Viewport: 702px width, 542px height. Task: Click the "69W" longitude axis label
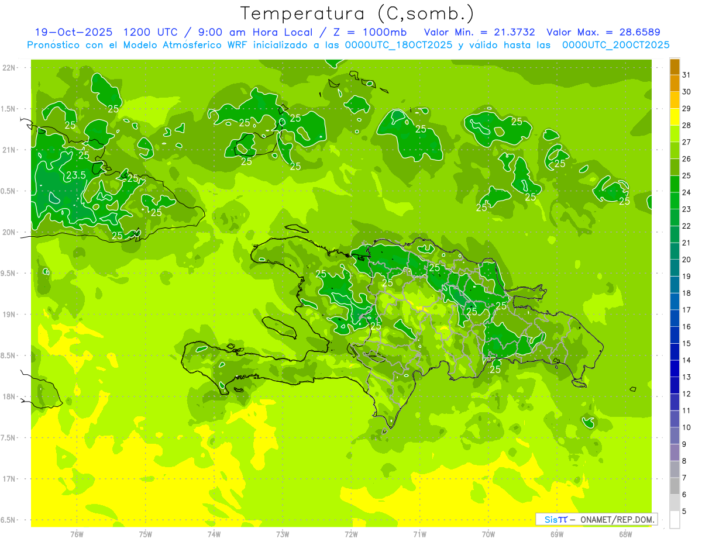point(557,534)
